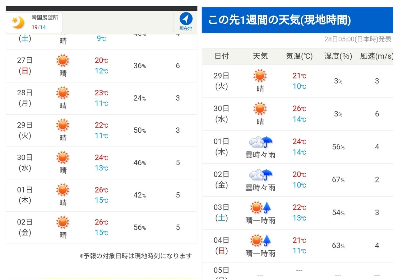The height and width of the screenshot is (279, 398).
Task: Click the sun icon for 27日 (日)
Action: [x=63, y=60]
